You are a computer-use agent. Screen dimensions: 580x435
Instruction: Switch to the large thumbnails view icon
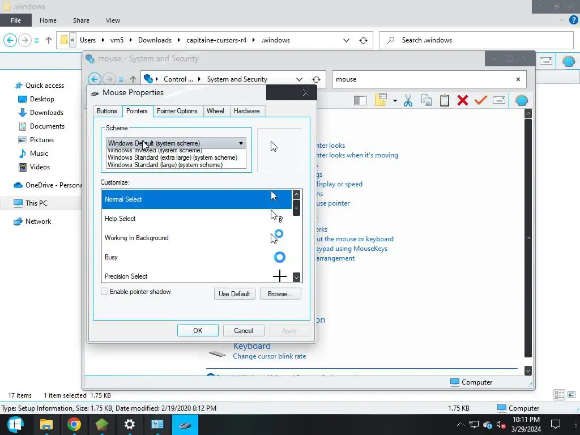(572, 395)
